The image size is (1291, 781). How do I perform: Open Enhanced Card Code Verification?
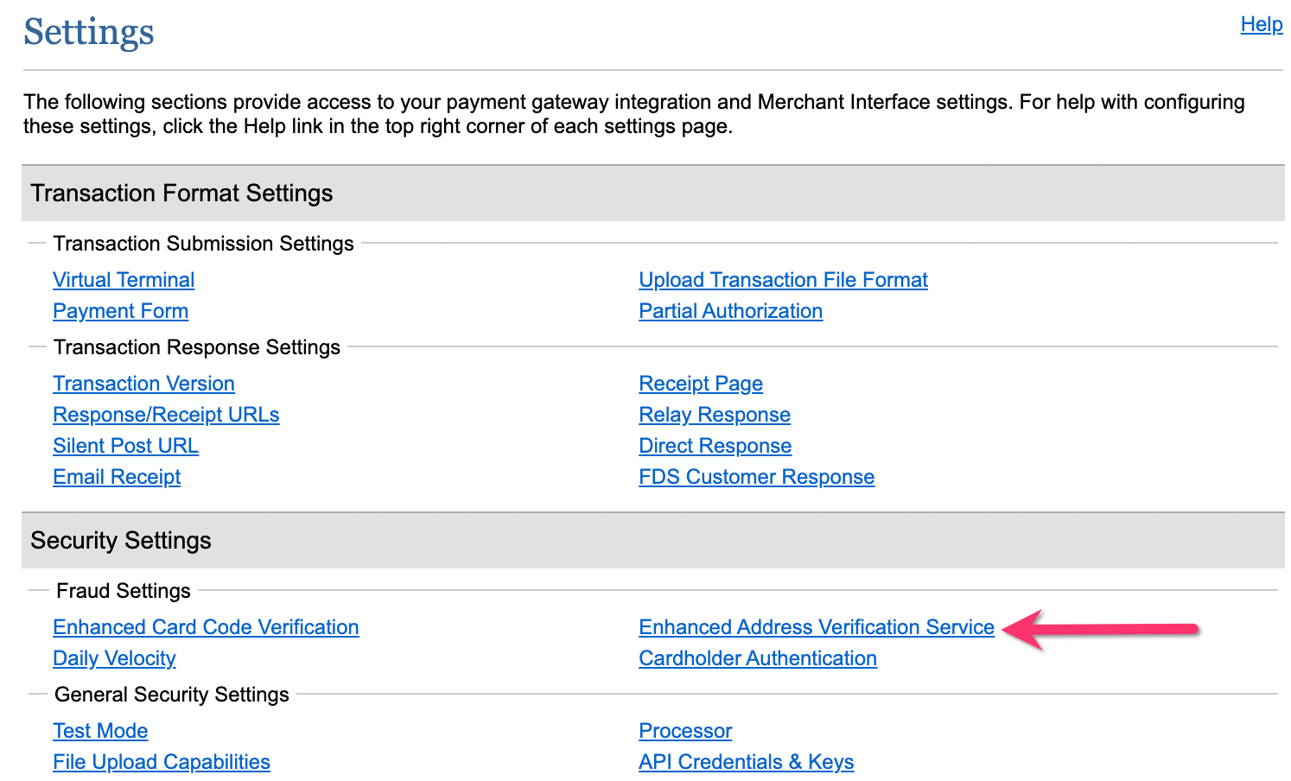(206, 627)
